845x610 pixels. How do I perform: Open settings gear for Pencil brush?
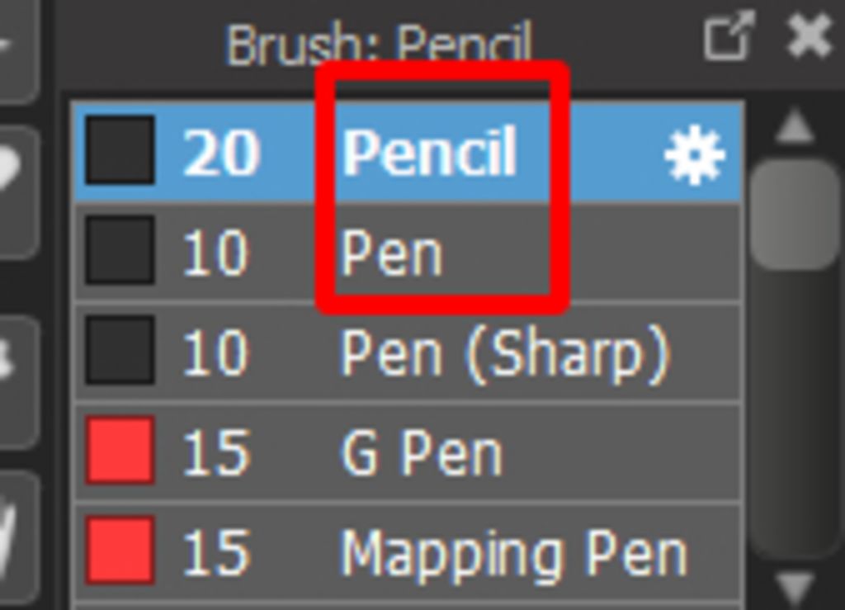point(694,154)
